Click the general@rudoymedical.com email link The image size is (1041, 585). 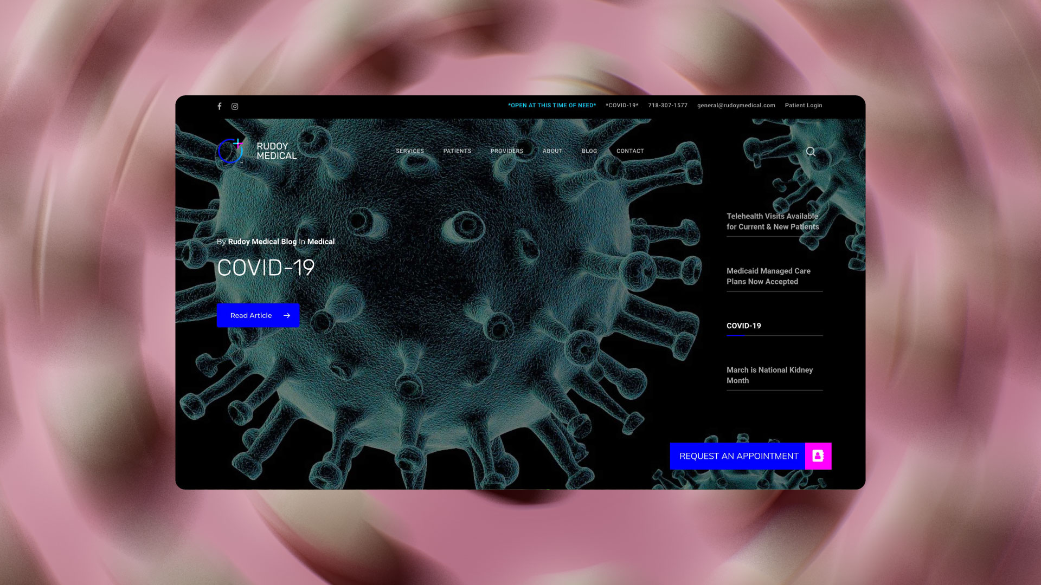[736, 106]
